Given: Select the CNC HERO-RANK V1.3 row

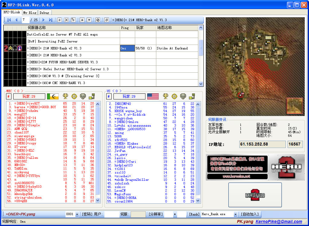Looking at the screenshot, I should click(x=101, y=83).
